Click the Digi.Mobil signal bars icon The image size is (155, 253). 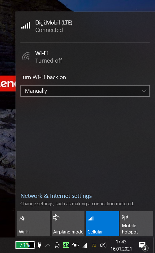pos(26,25)
